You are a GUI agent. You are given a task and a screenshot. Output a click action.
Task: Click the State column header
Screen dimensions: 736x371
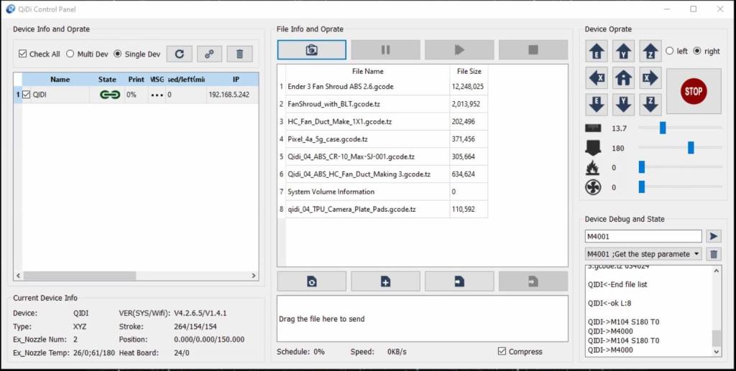click(108, 80)
